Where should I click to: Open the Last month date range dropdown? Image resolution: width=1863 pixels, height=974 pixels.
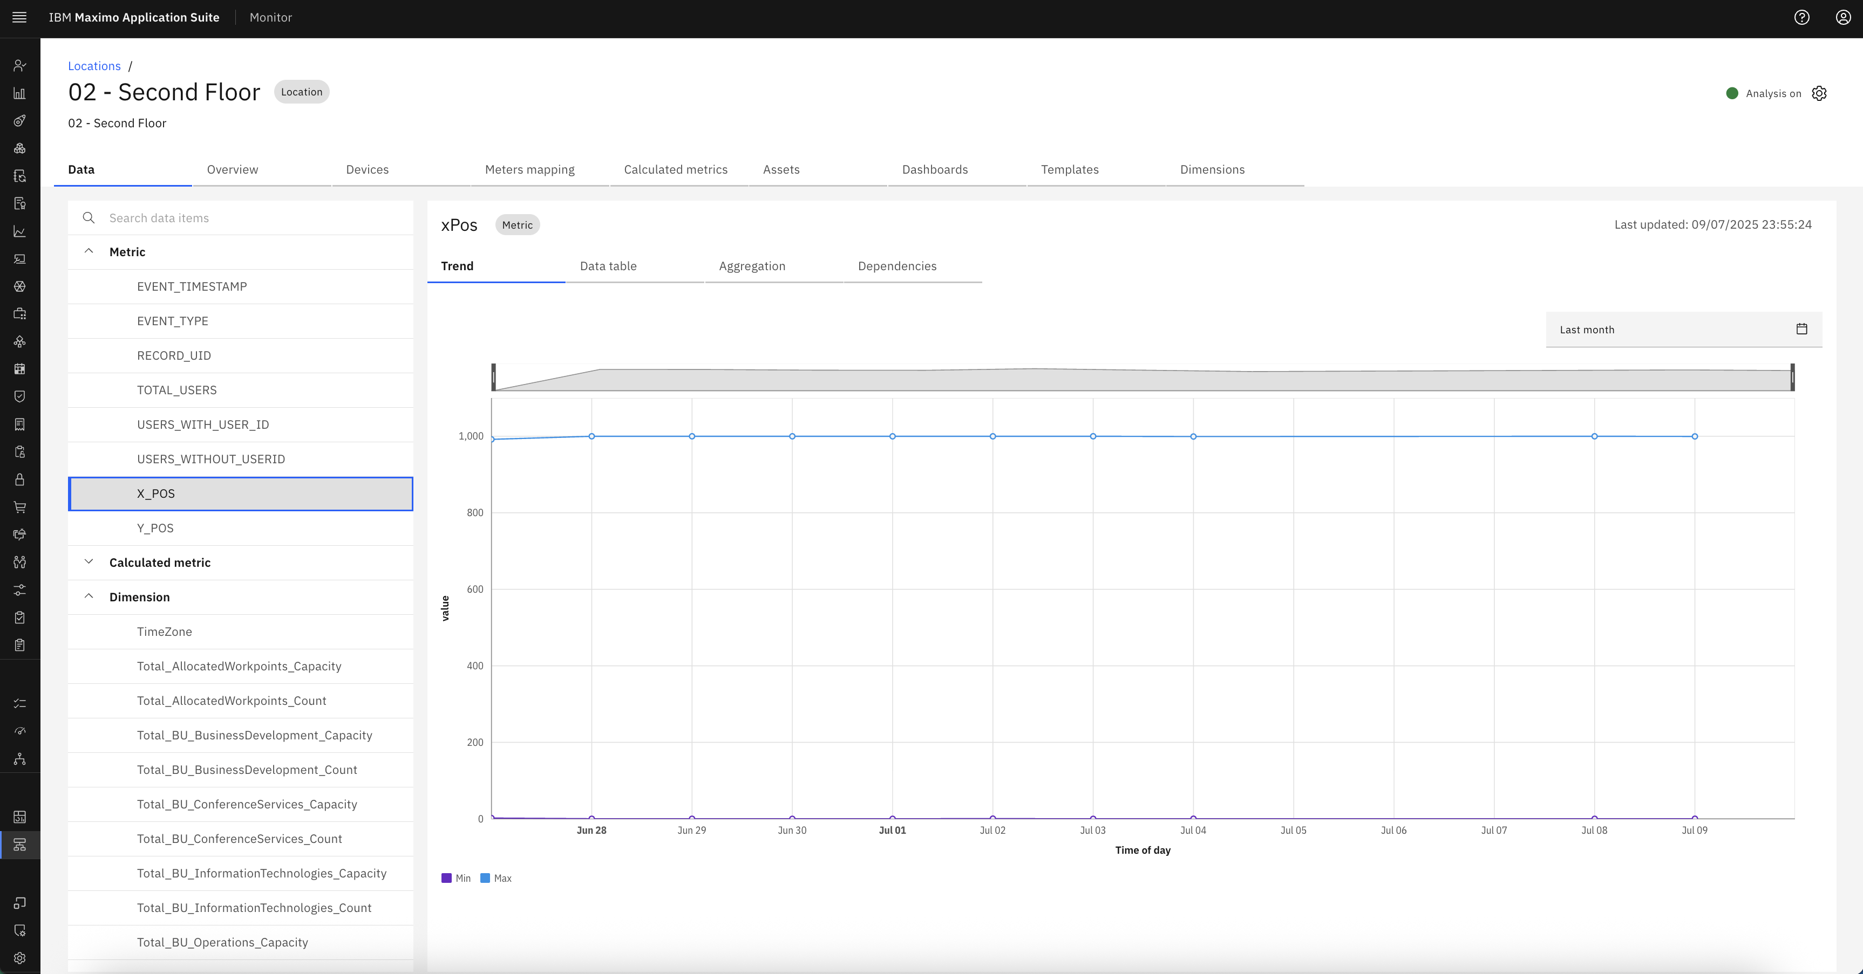click(1684, 330)
